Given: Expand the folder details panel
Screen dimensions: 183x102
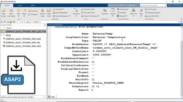Looking at the screenshot, I should tap(44, 97).
